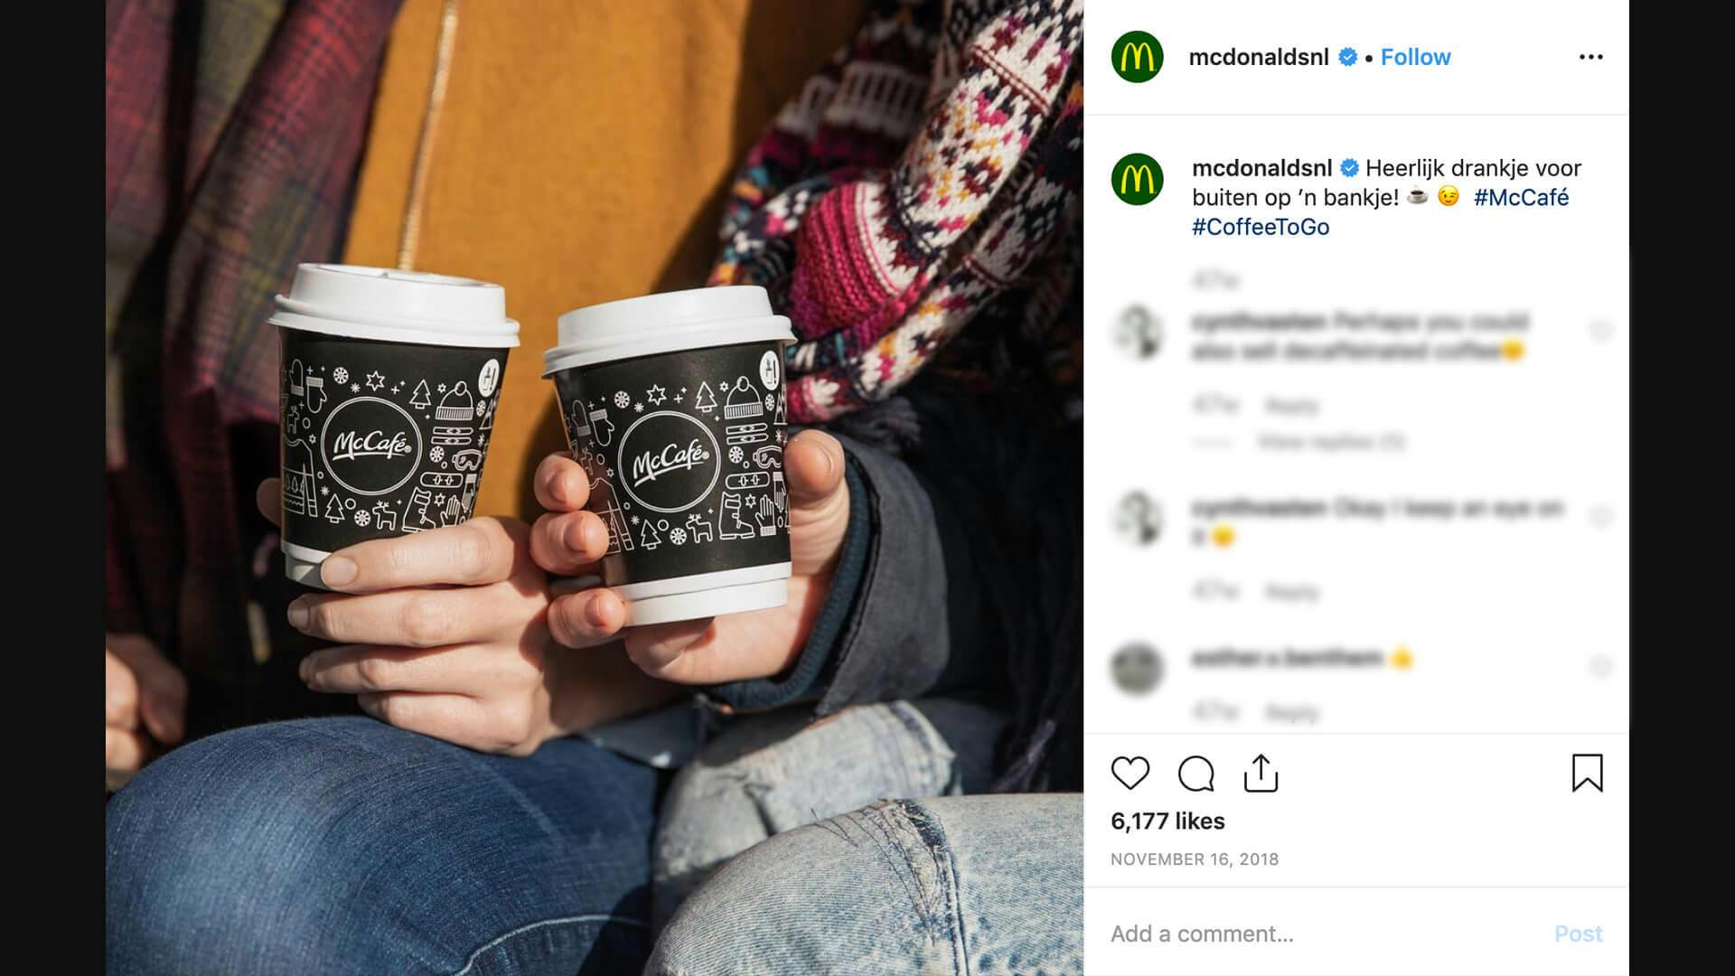
Task: Expand View replies under first comment
Action: pos(1330,442)
